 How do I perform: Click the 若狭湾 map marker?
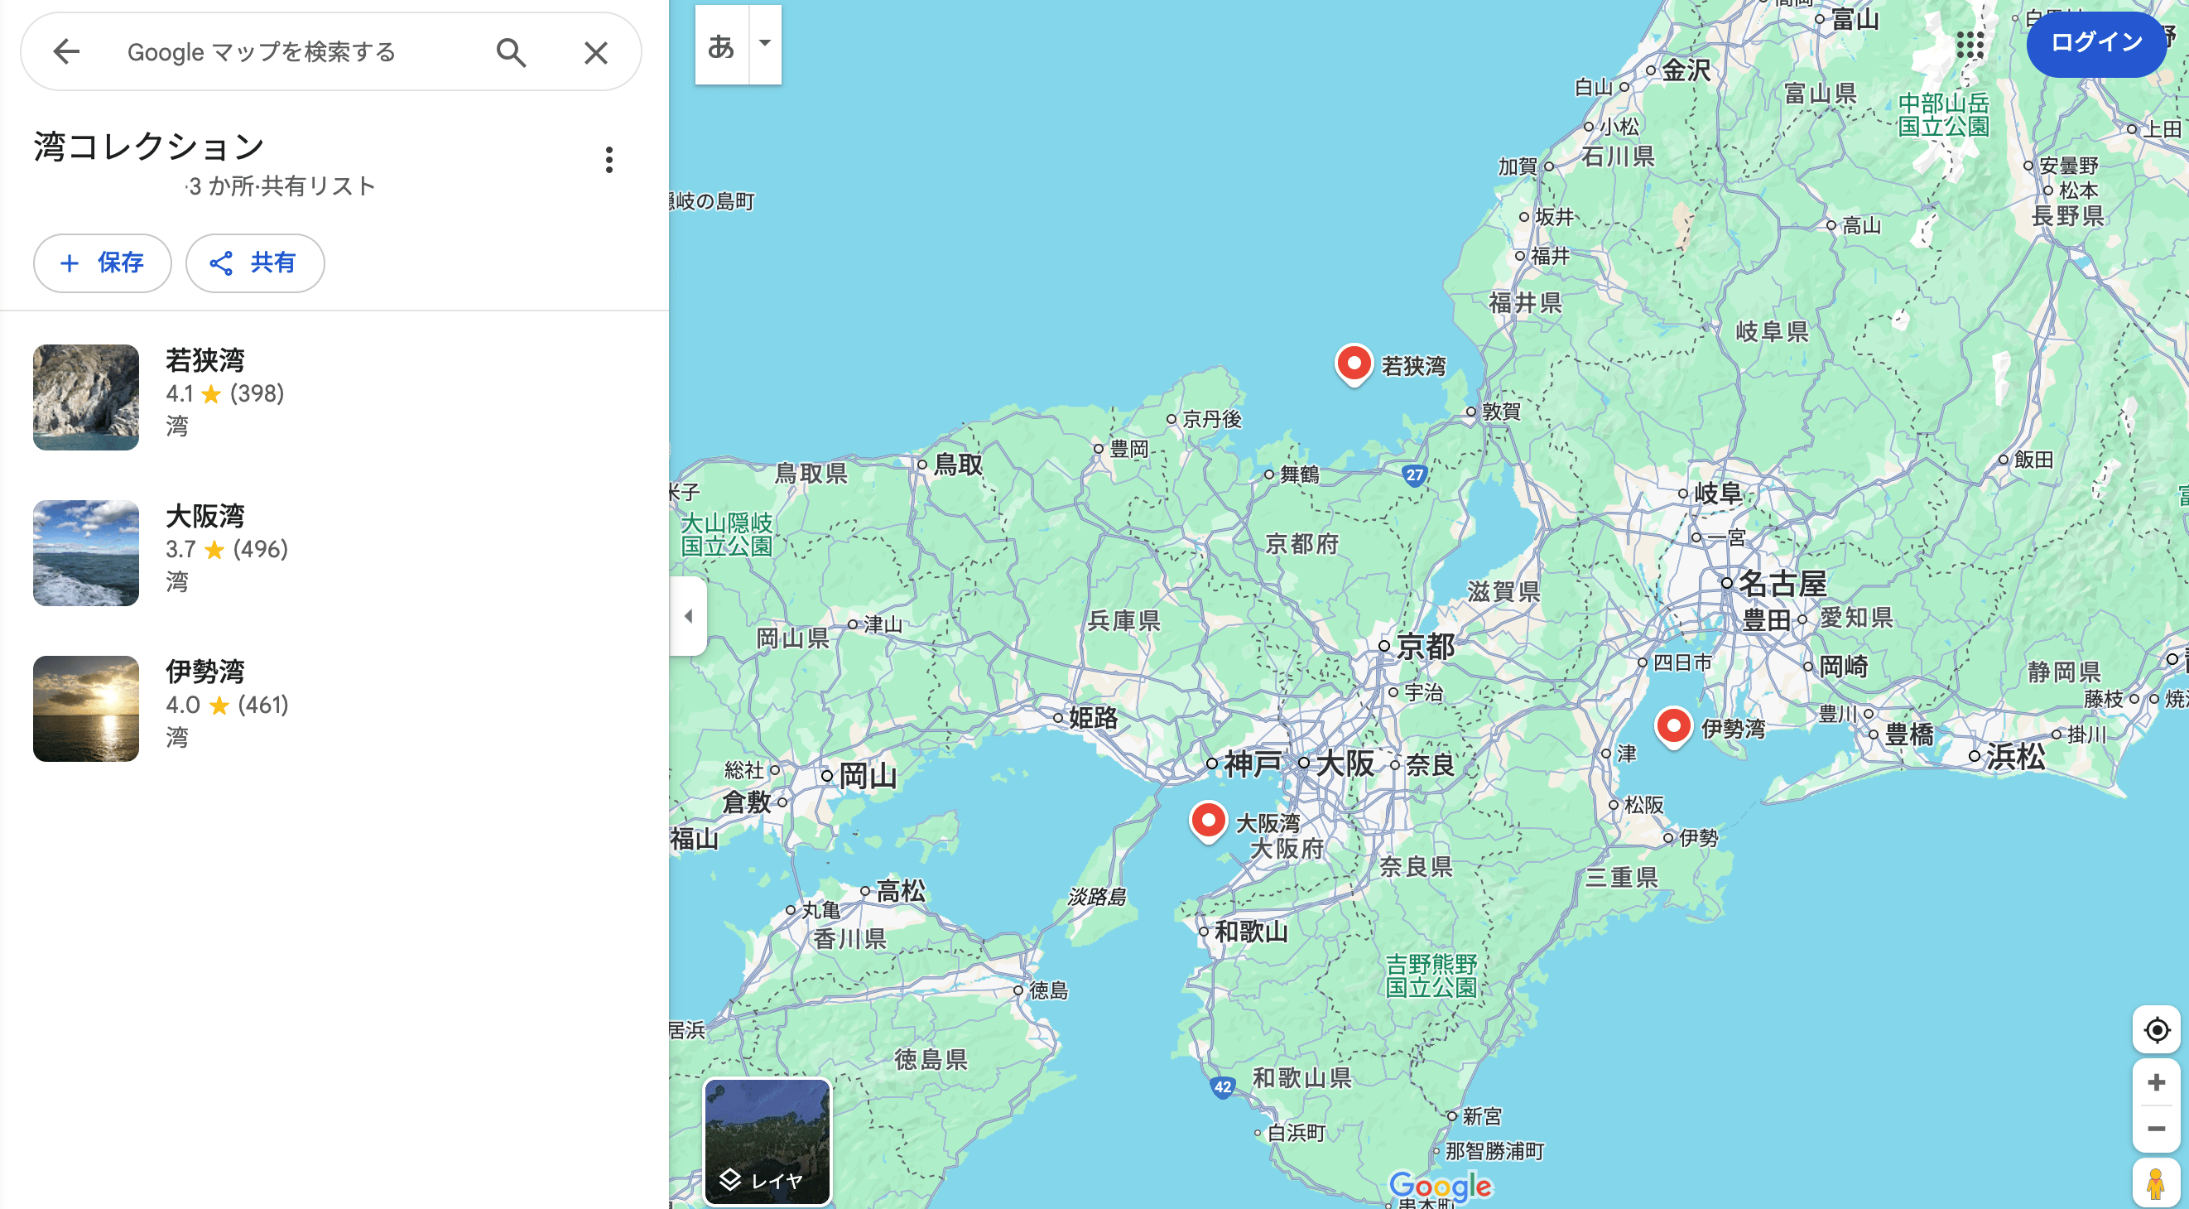point(1353,364)
